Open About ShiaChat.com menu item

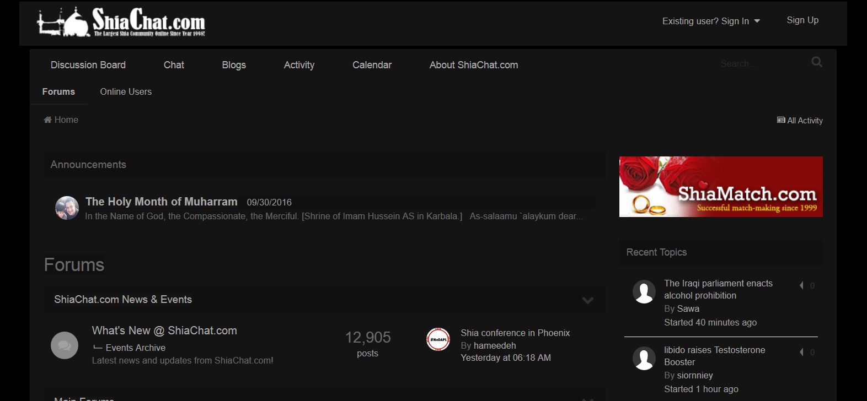(474, 65)
